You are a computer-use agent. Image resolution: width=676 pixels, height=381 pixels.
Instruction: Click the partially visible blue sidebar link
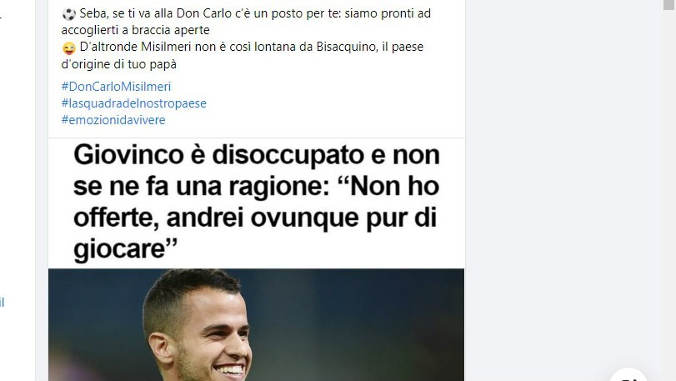[3, 302]
